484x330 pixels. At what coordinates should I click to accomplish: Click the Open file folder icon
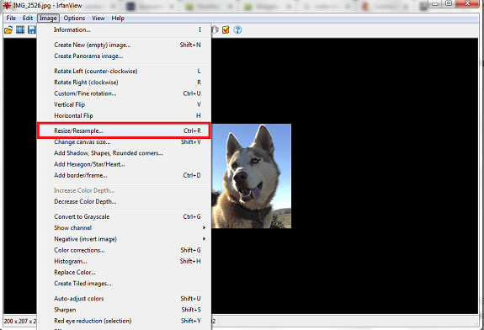pyautogui.click(x=8, y=30)
